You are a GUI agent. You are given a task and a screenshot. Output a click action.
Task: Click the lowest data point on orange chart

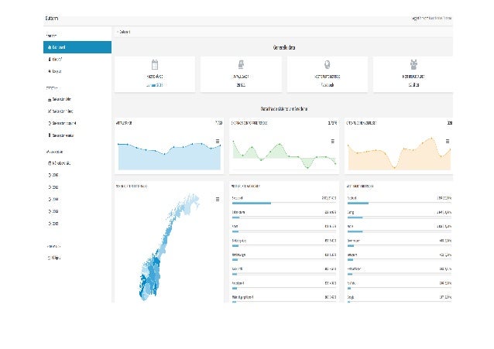pyautogui.click(x=394, y=168)
